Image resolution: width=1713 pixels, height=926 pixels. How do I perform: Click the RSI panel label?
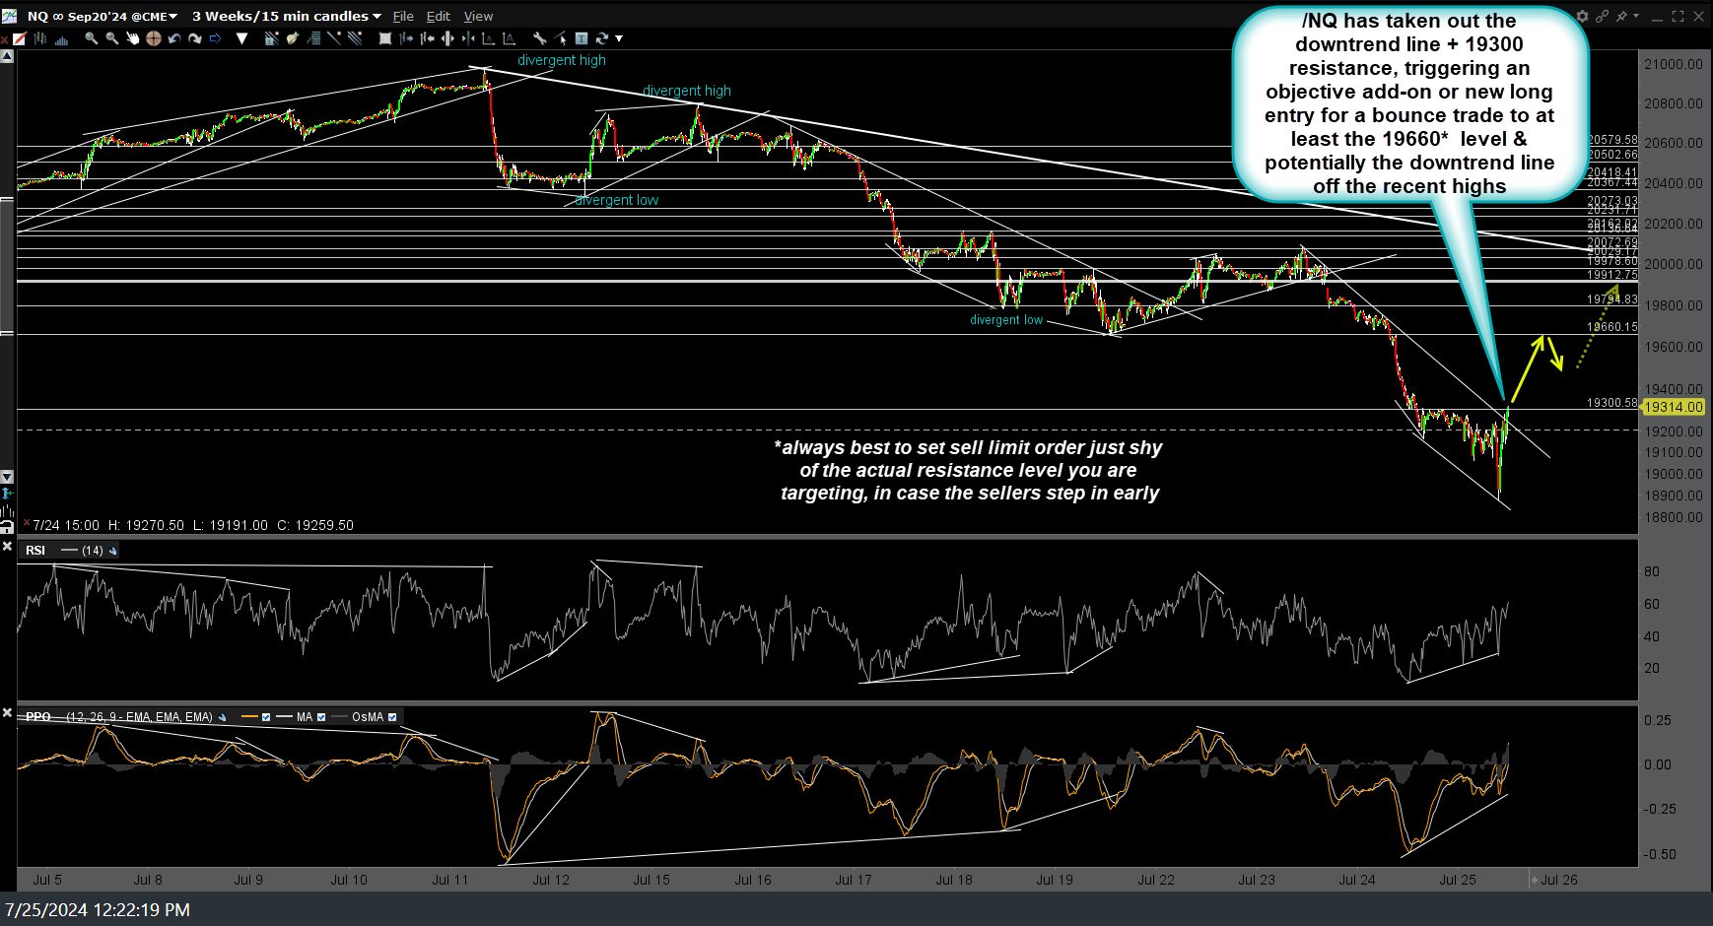[x=35, y=550]
